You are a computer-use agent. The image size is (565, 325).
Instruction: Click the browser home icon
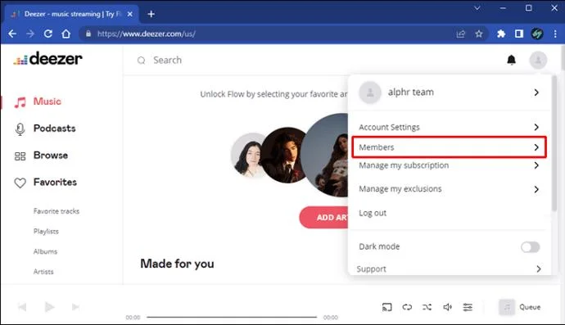pyautogui.click(x=66, y=34)
